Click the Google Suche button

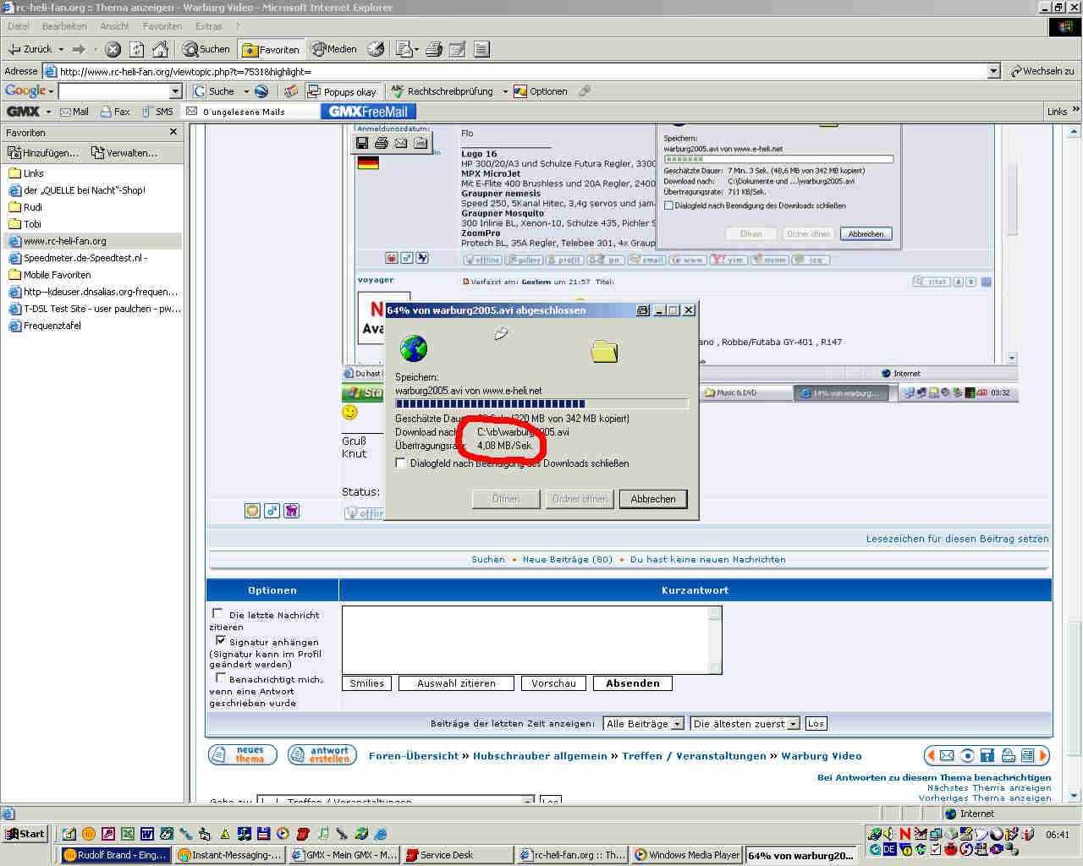click(x=215, y=90)
